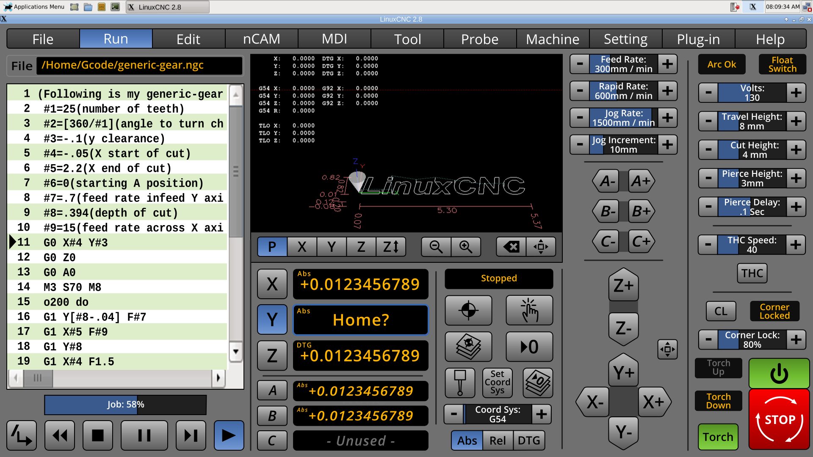Decrease Pierce Height with minus
This screenshot has height=457, width=813.
(708, 179)
